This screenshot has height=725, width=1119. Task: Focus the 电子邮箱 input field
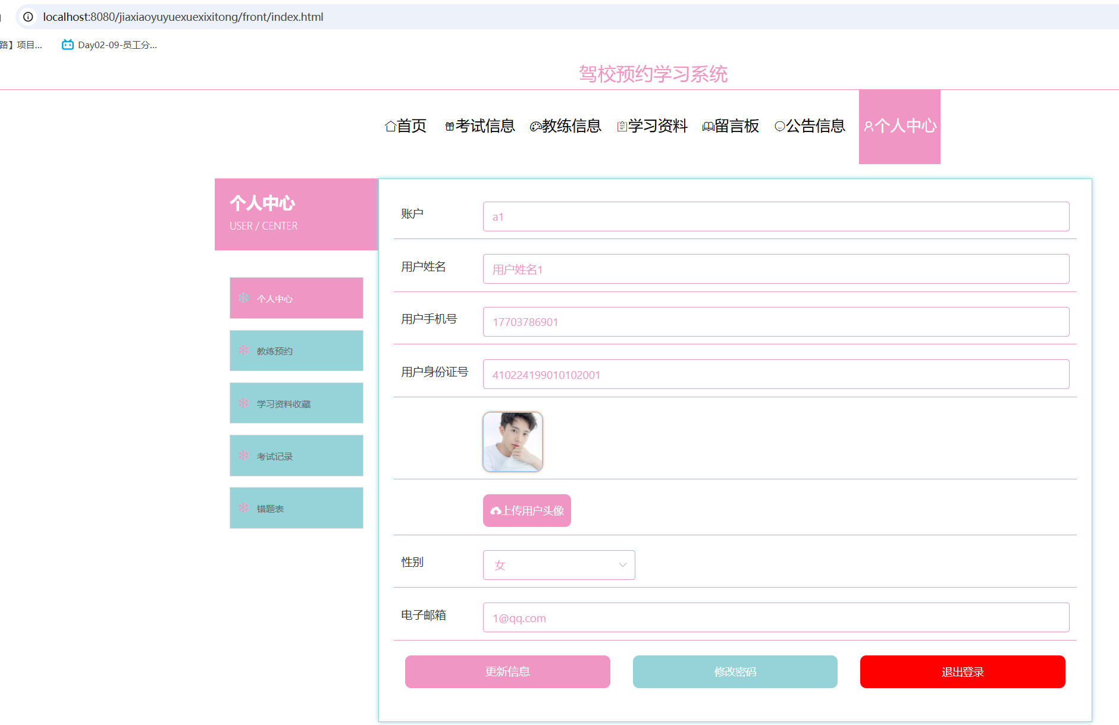pyautogui.click(x=776, y=617)
